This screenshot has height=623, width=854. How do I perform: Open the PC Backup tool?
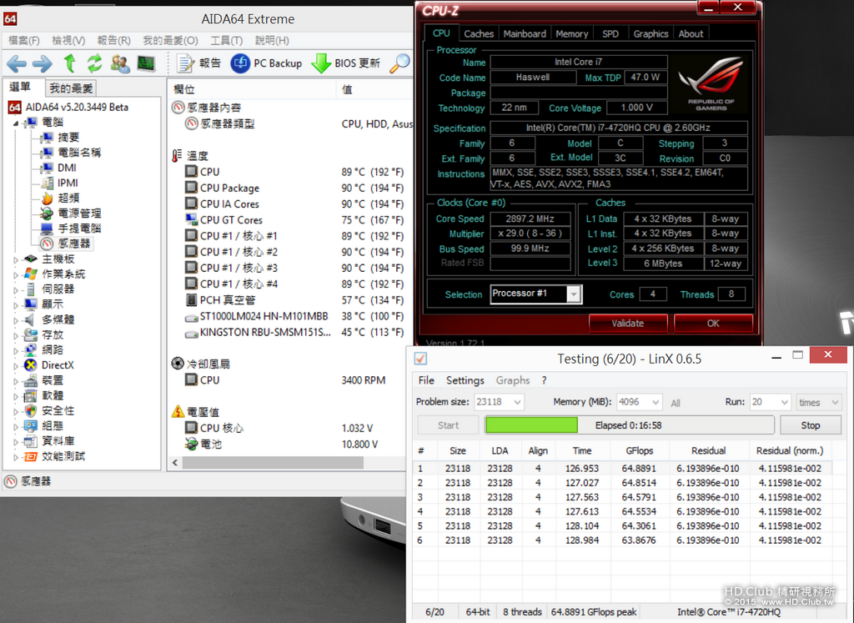click(x=266, y=63)
